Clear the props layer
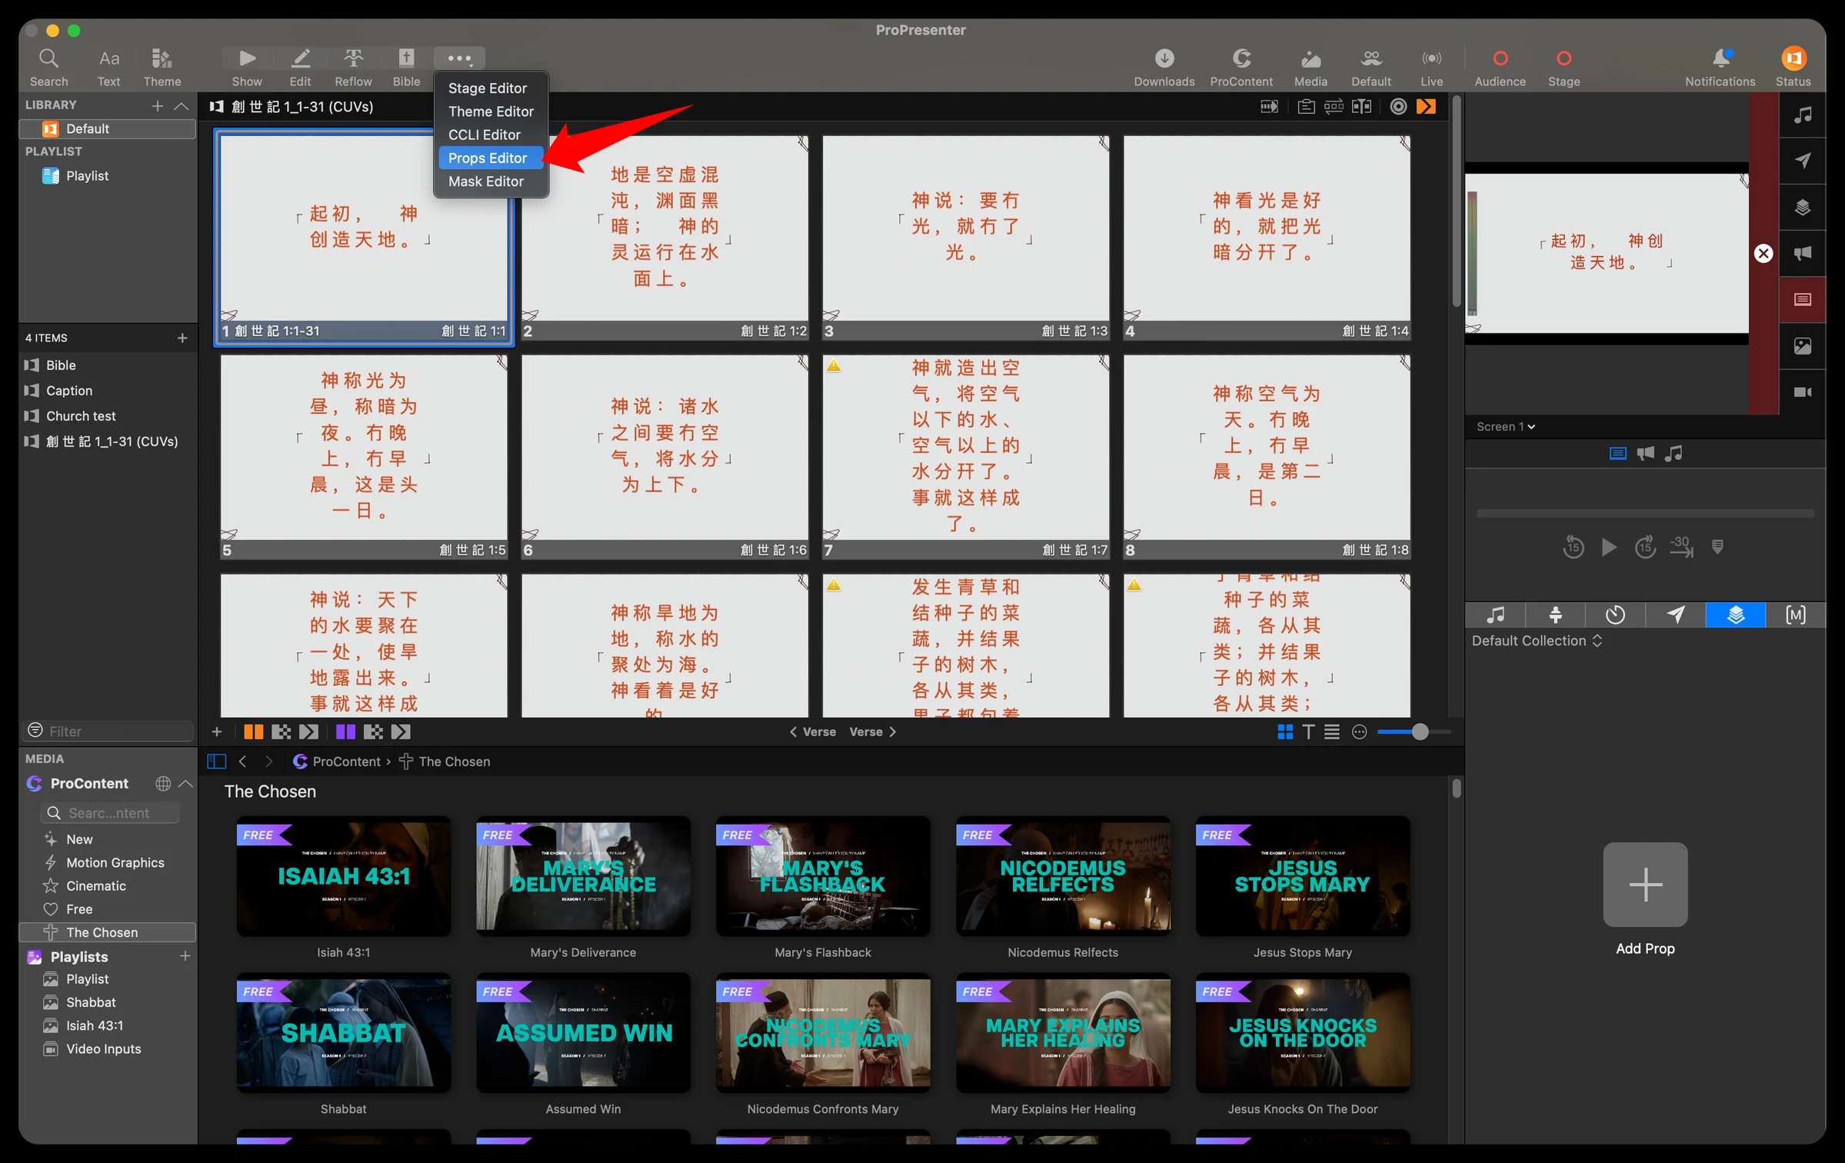 click(1803, 207)
